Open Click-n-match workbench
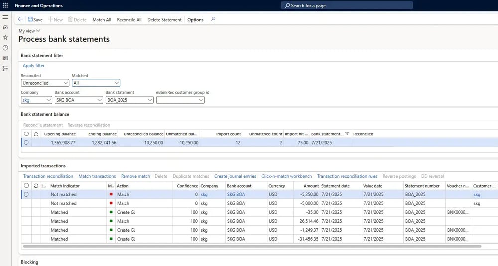 286,176
